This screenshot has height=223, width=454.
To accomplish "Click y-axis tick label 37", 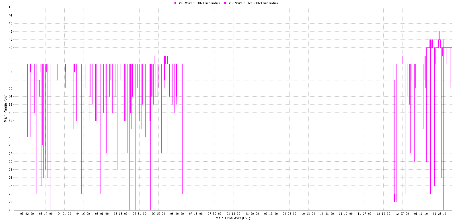I will (x=10, y=72).
